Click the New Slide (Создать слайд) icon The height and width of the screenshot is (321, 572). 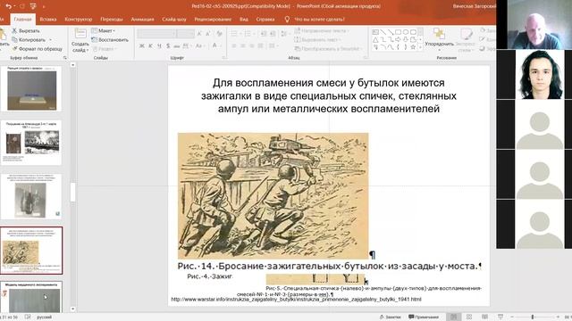tap(80, 35)
